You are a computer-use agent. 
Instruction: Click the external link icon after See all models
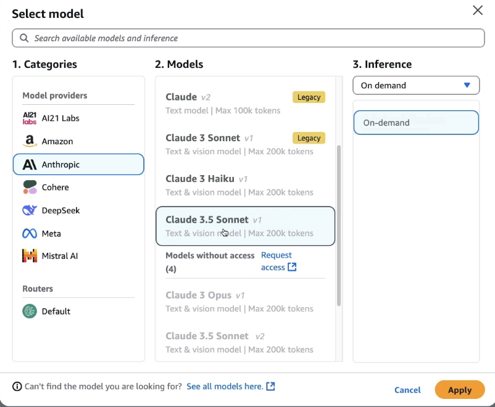(270, 386)
